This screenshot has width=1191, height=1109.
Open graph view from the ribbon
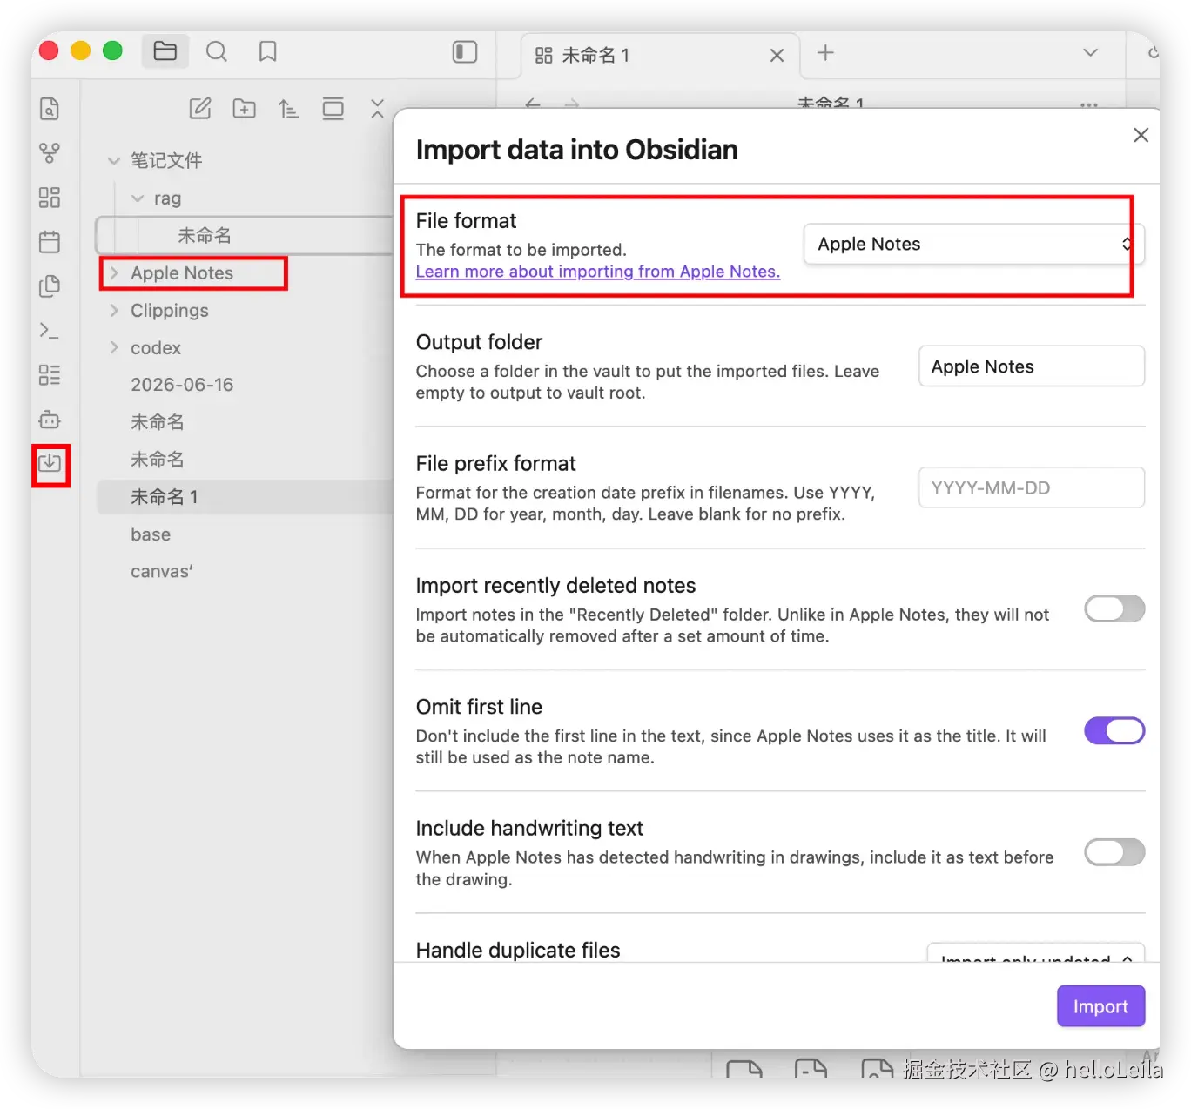tap(50, 153)
